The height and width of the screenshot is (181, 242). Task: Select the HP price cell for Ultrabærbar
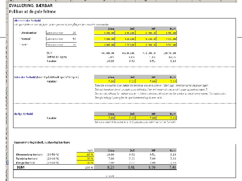click(146, 33)
